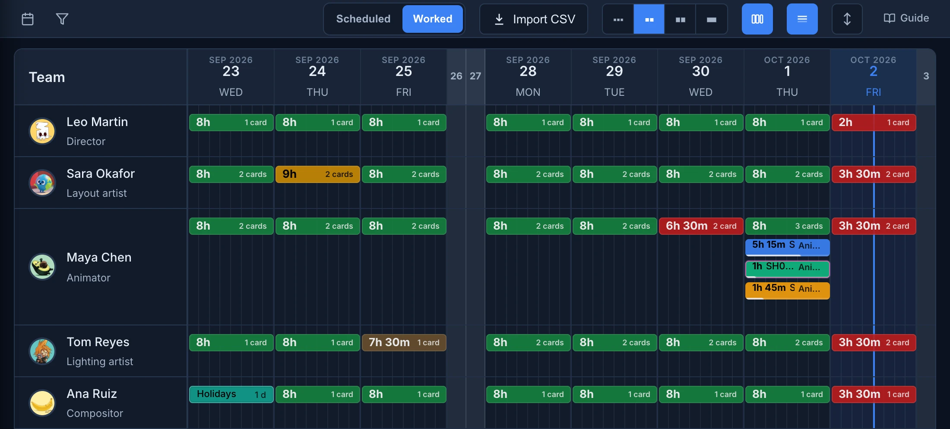
Task: Open the calendar date picker icon
Action: point(28,19)
